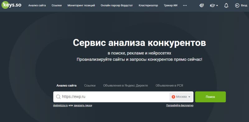Click Попробуйте бесплатно link
Screen dimensions: 249x122
pyautogui.click(x=180, y=105)
